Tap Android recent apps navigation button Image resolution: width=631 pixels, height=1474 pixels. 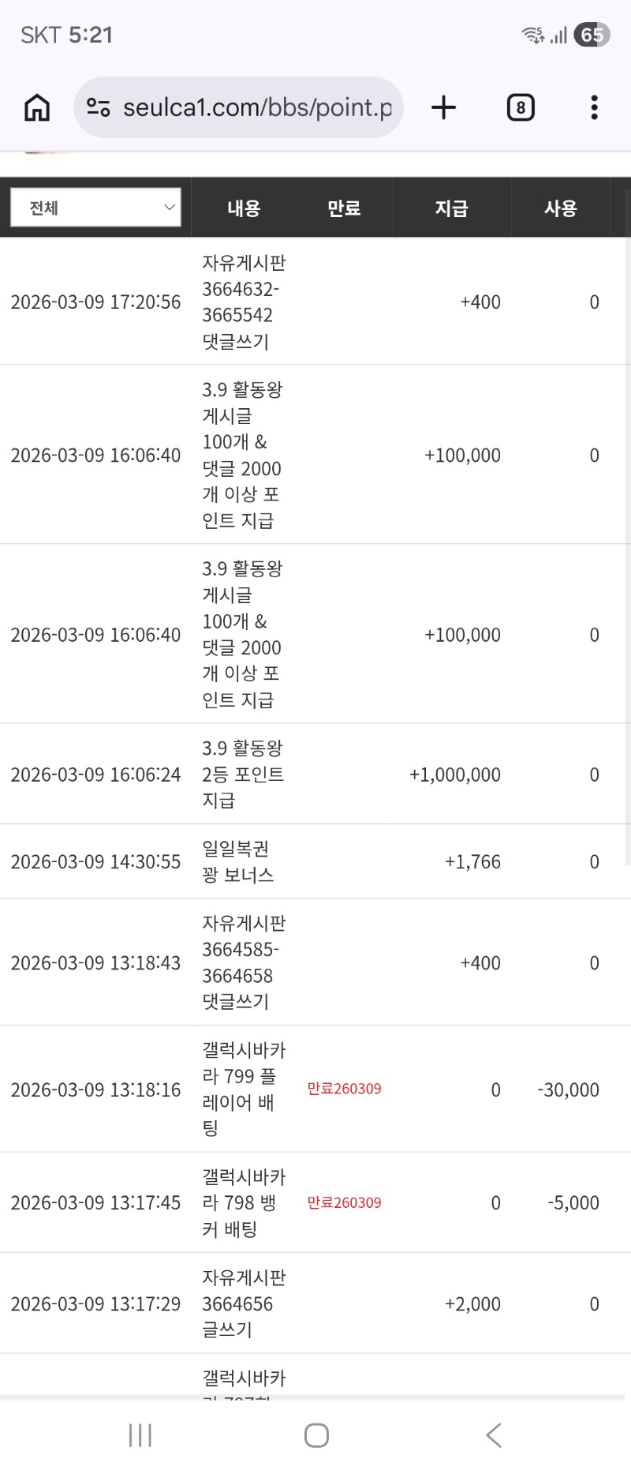140,1435
